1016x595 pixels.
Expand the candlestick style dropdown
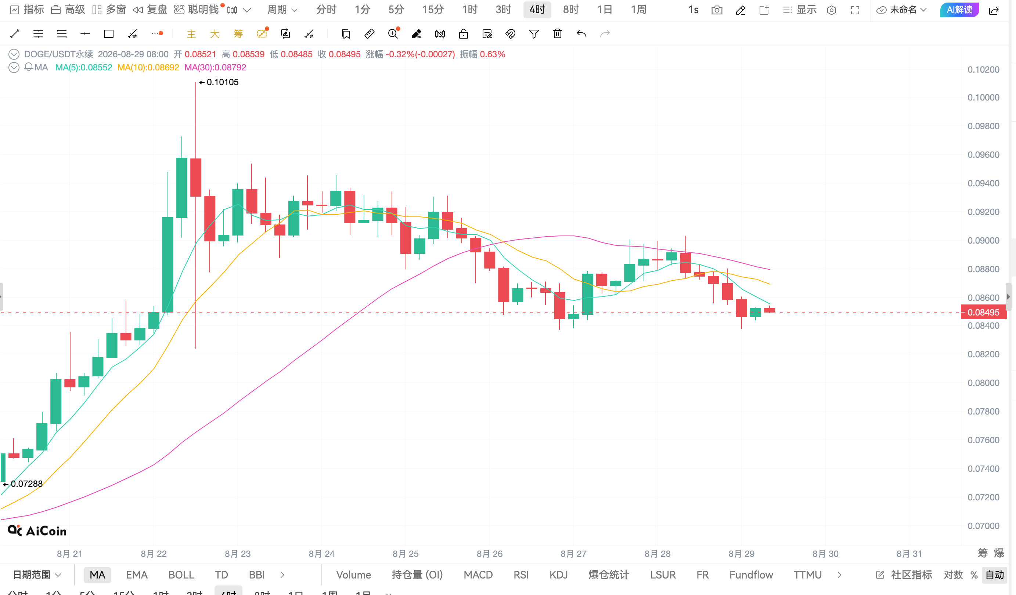coord(247,10)
